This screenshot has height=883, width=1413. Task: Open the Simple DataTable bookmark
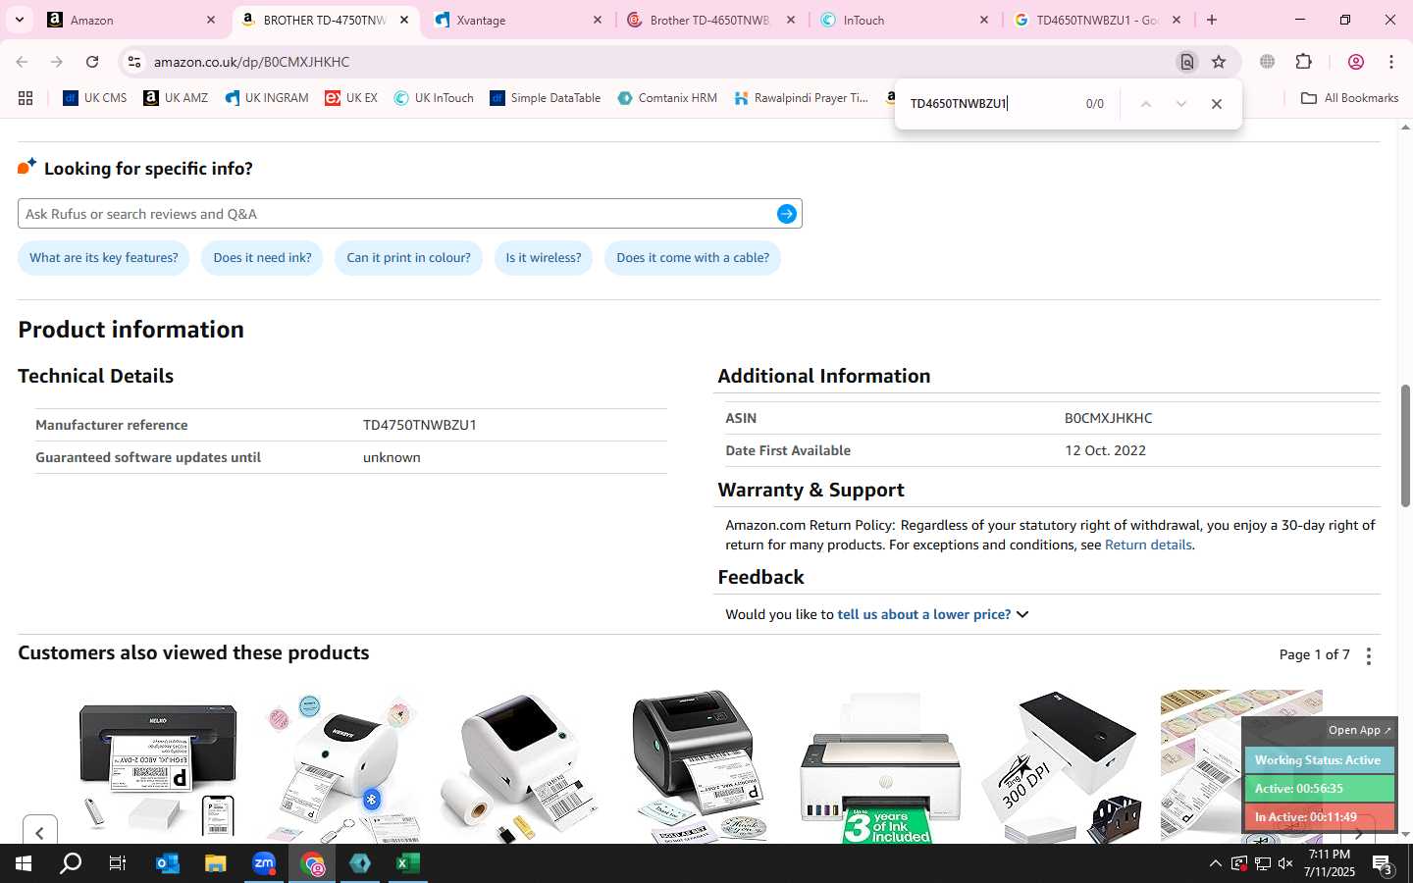[546, 98]
